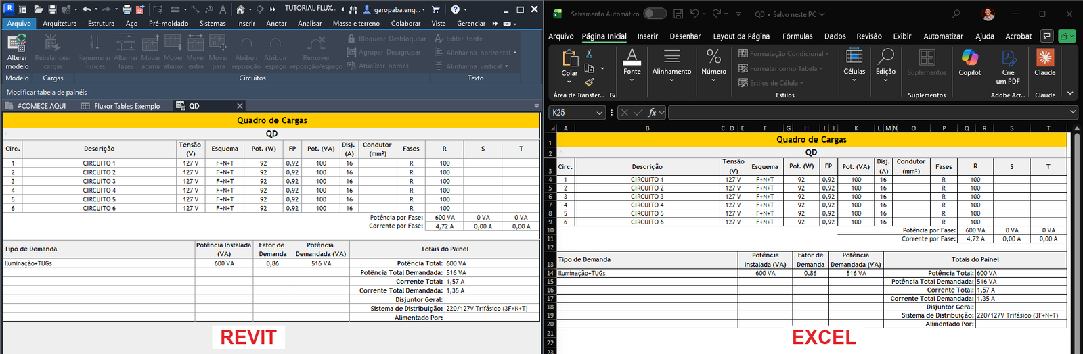Click Alterar modelo in Revit ribbon
The image size is (1083, 354).
[17, 52]
